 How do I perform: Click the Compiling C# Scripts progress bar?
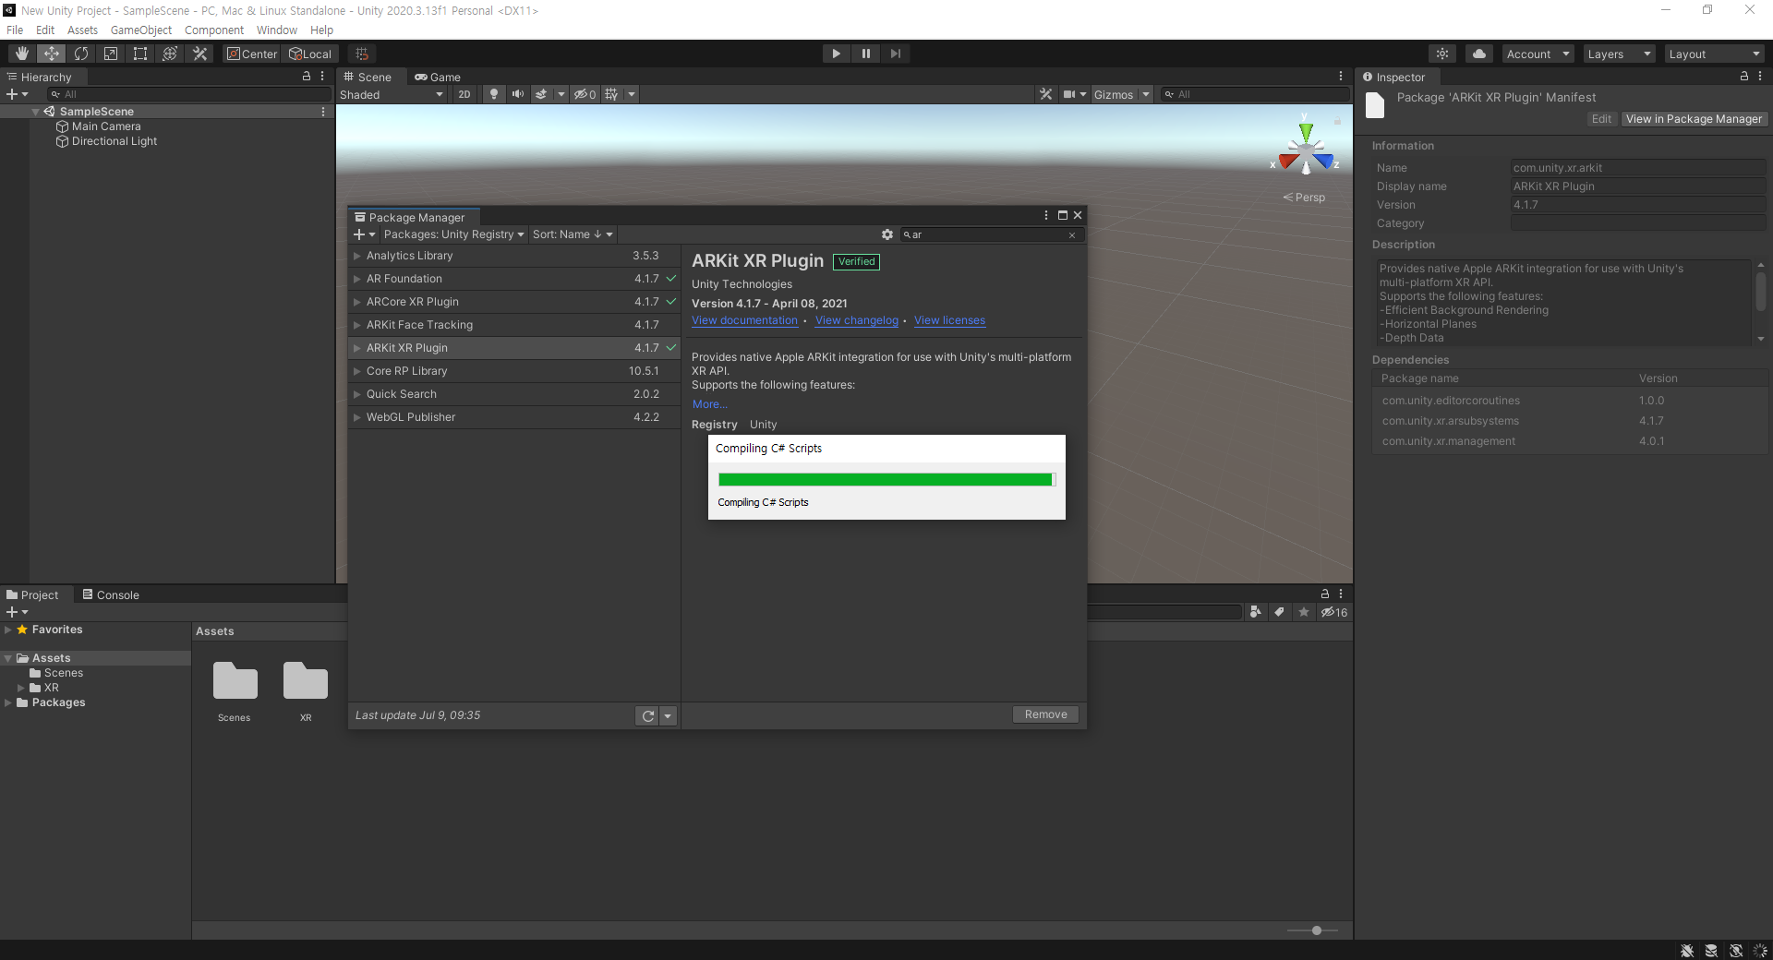click(x=886, y=479)
